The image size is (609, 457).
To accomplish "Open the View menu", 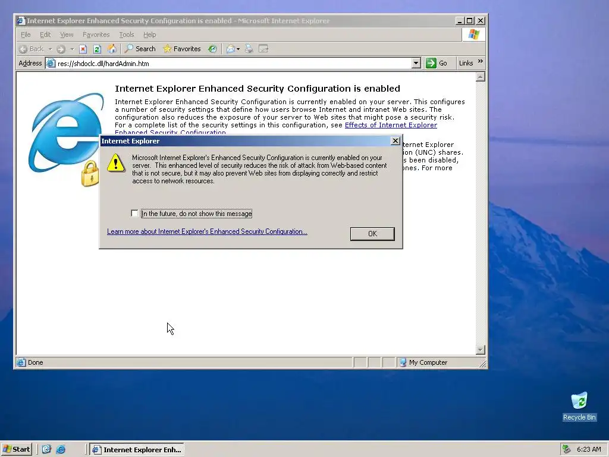I will click(x=67, y=35).
